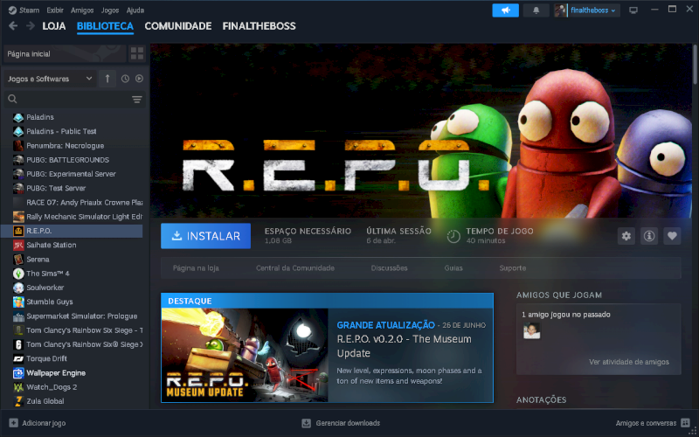This screenshot has width=699, height=437.
Task: Open Suporte link
Action: point(513,268)
